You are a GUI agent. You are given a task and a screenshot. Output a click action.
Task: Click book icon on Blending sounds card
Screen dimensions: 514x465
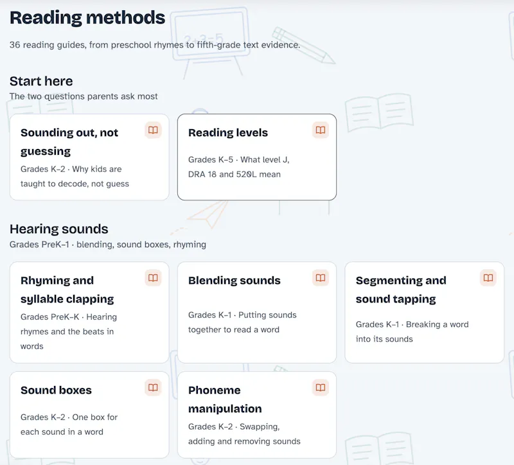320,278
